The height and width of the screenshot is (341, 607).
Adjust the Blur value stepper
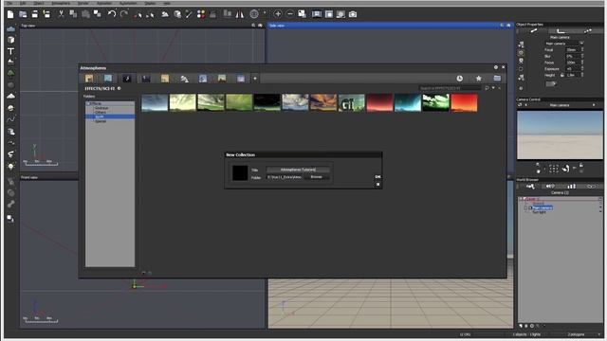tap(582, 57)
